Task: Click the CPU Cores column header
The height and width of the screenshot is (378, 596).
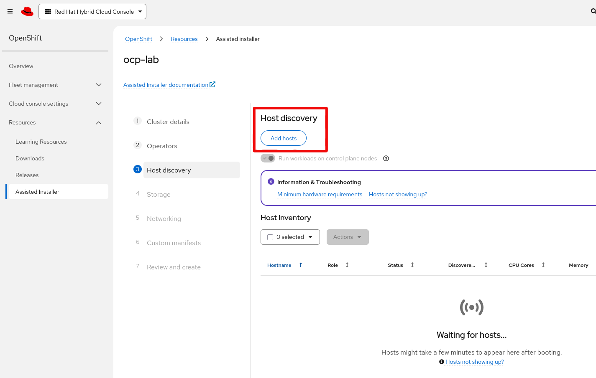Action: tap(521, 265)
